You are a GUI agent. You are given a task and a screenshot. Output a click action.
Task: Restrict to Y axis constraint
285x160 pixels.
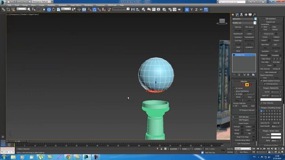point(191,10)
